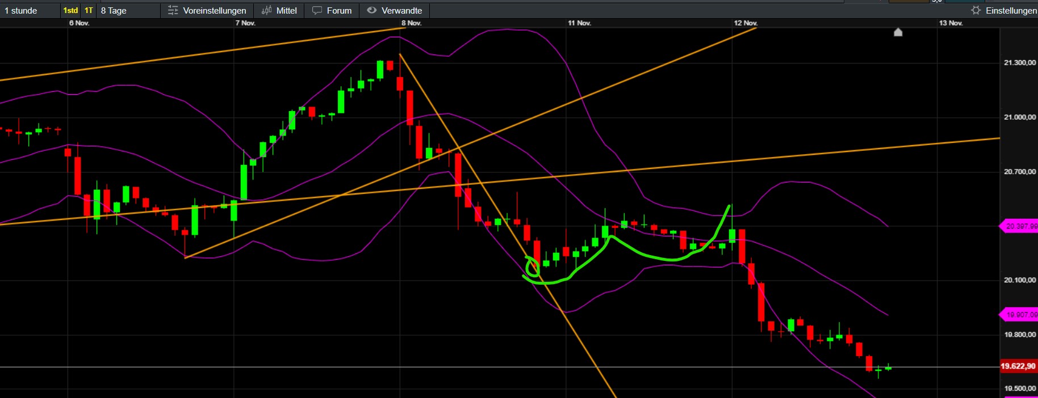The height and width of the screenshot is (398, 1038).
Task: Select the '1std' quick interval button
Action: [x=70, y=11]
